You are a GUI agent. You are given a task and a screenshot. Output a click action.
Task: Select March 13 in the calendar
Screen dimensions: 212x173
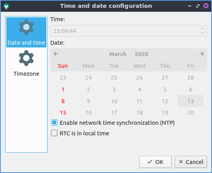point(190,101)
